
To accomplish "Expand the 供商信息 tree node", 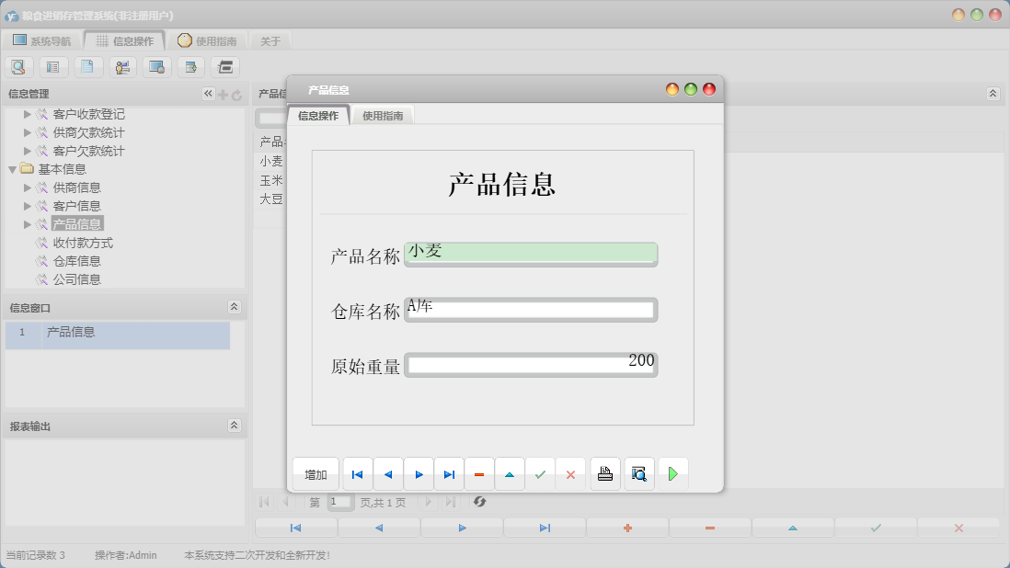I will (28, 187).
